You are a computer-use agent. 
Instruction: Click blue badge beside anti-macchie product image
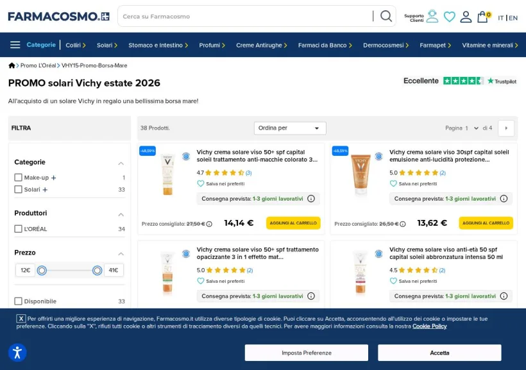[x=186, y=156]
